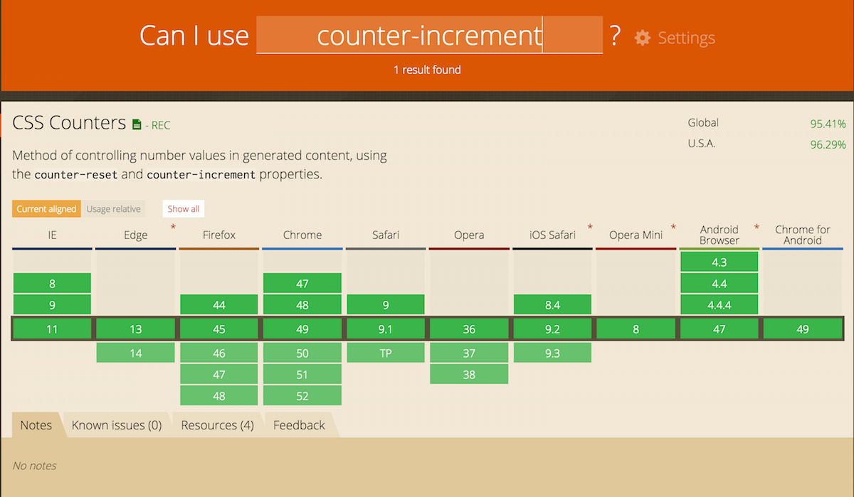Image resolution: width=854 pixels, height=497 pixels.
Task: Click the REC status link
Action: click(160, 126)
